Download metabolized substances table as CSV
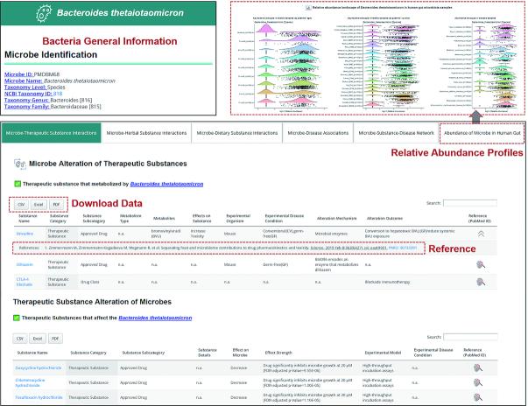The height and width of the screenshot is (406, 528). (x=21, y=205)
